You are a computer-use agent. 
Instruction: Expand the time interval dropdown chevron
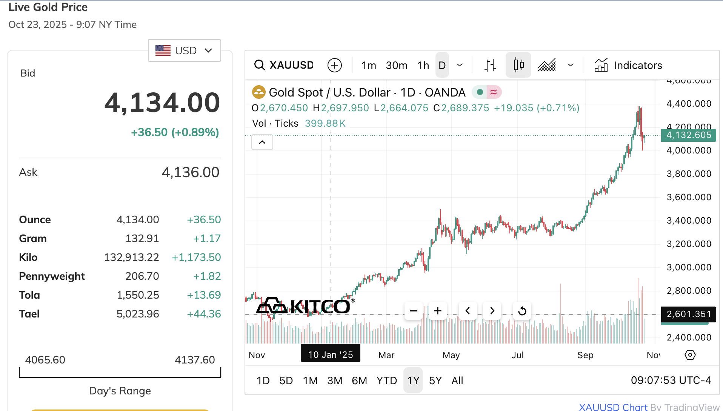coord(460,65)
